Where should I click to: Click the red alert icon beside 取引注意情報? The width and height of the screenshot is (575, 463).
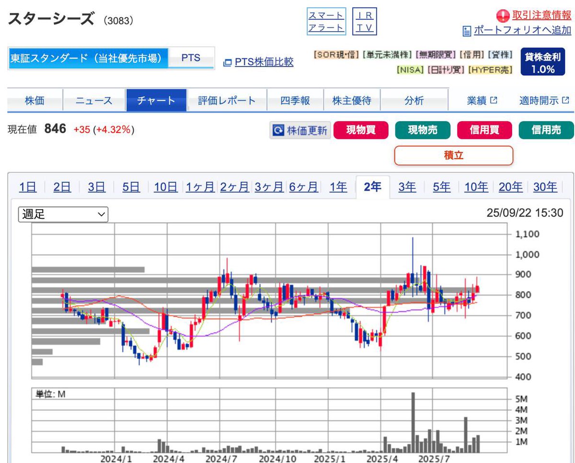pyautogui.click(x=503, y=15)
